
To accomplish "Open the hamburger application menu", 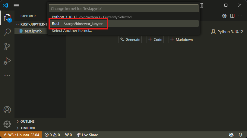I will click(x=16, y=5).
